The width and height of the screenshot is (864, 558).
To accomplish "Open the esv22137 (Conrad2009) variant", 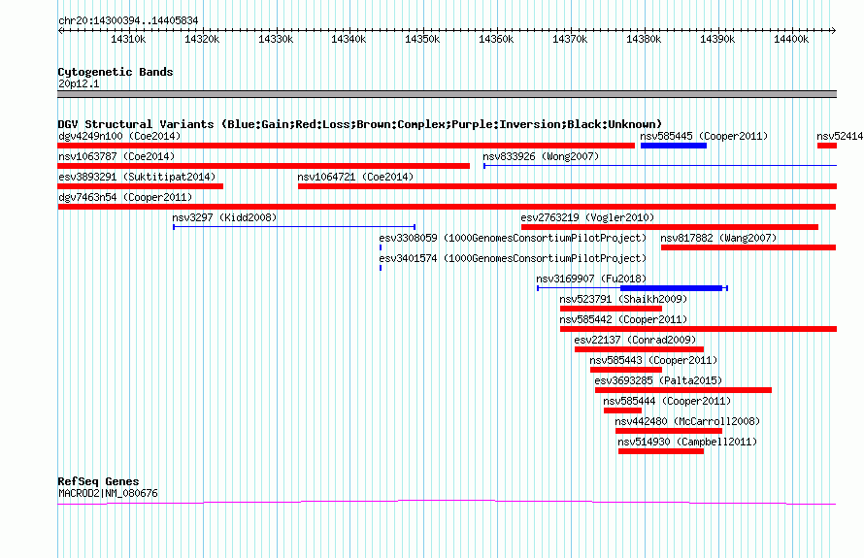I will [x=639, y=349].
